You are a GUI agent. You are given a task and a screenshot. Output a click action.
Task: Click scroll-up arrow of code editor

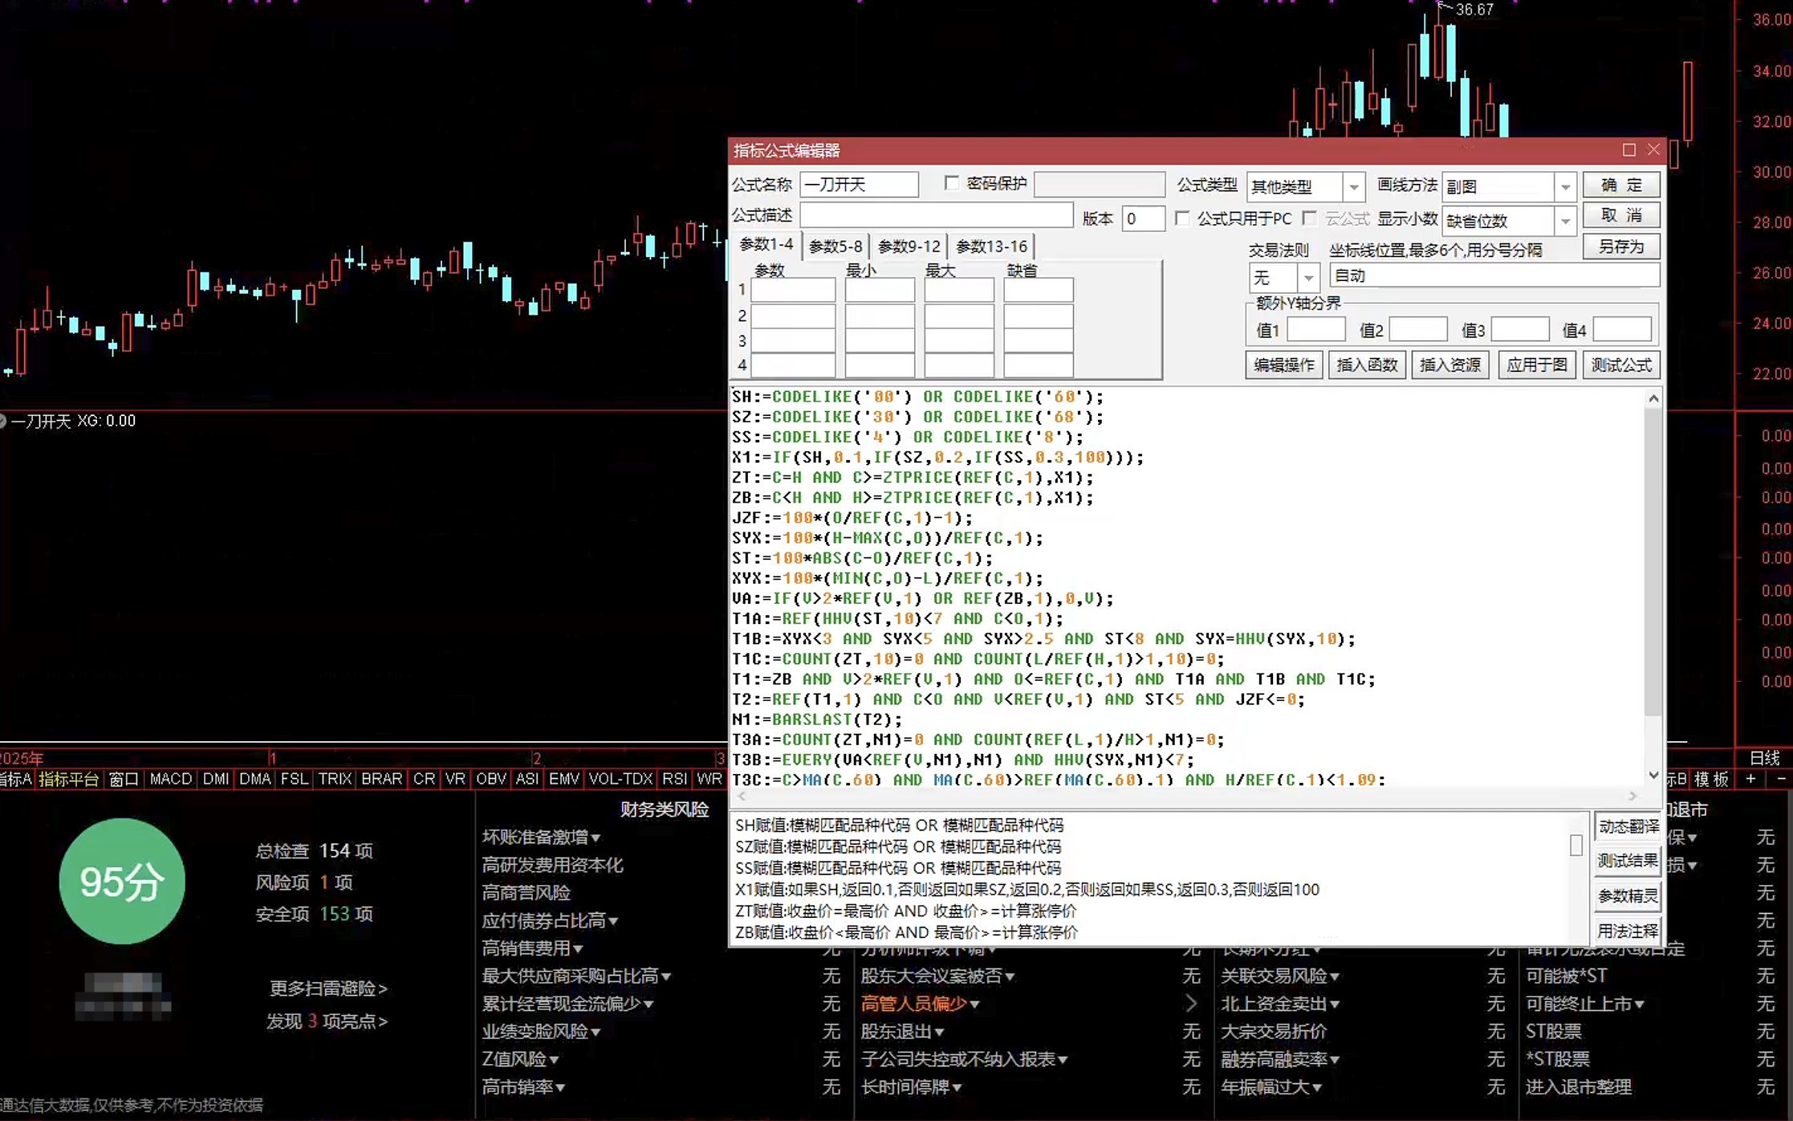1653,398
